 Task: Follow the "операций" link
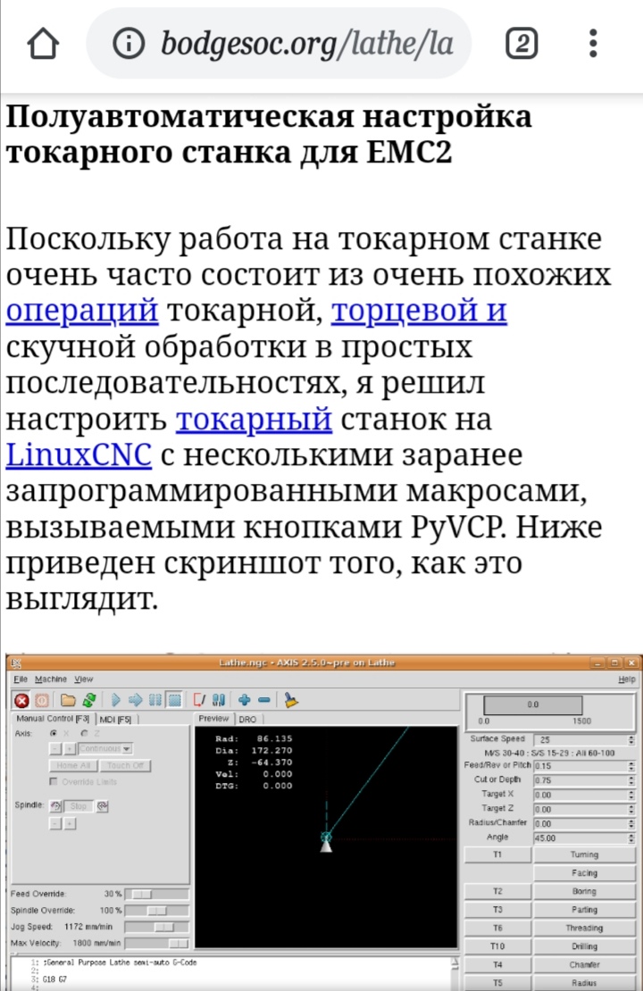point(82,311)
